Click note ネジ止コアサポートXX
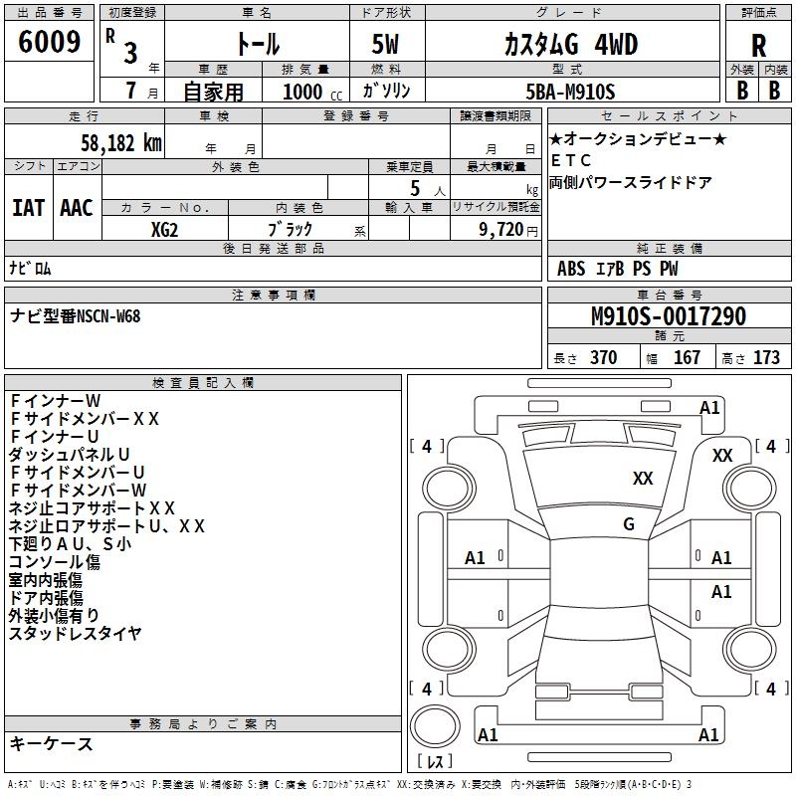This screenshot has height=796, width=796. [x=92, y=507]
